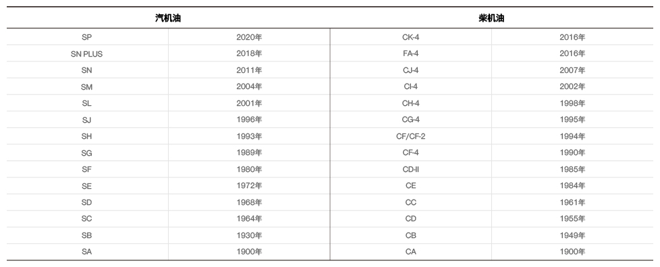Click the 汽机油 column header
The height and width of the screenshot is (267, 660).
[x=168, y=18]
